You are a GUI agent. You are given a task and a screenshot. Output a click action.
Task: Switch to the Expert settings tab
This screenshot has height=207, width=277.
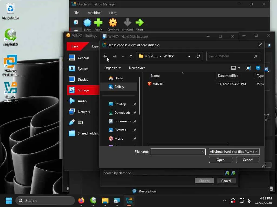95,46
